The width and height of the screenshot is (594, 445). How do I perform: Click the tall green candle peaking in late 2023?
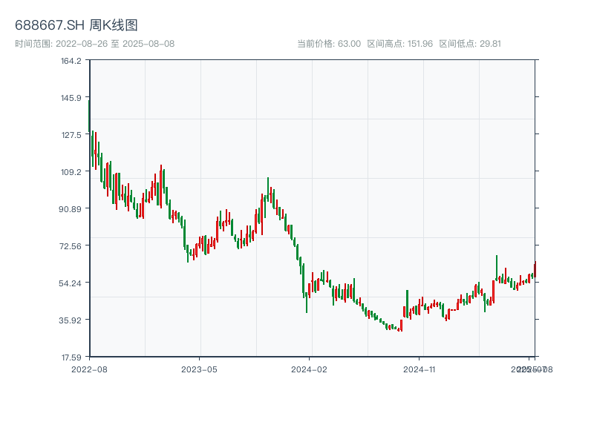coord(268,189)
